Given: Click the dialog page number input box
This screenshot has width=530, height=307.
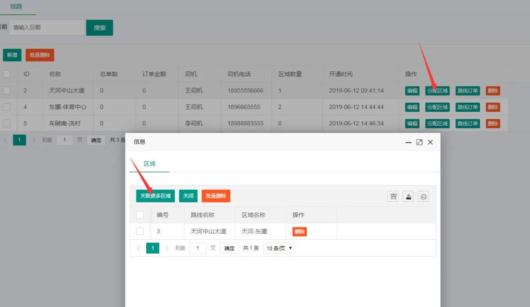Looking at the screenshot, I should [198, 248].
